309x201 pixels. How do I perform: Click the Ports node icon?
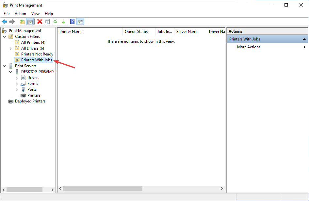pyautogui.click(x=23, y=89)
